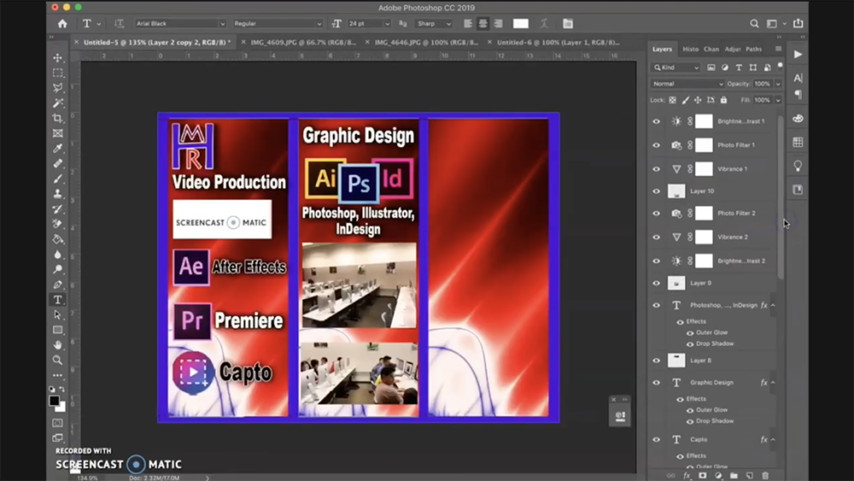Select the Rectangle shape tool
The height and width of the screenshot is (481, 854).
click(x=58, y=330)
